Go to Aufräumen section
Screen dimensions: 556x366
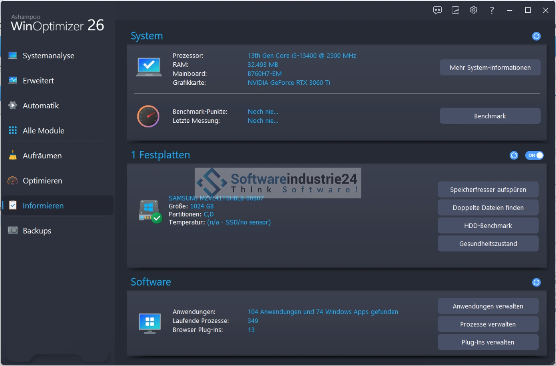(x=42, y=156)
